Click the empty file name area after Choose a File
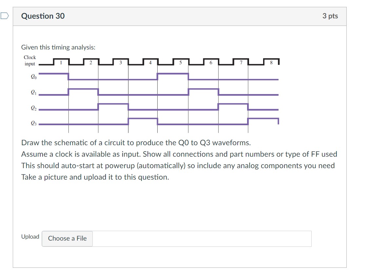Image resolution: width=387 pixels, height=275 pixels. click(x=202, y=239)
